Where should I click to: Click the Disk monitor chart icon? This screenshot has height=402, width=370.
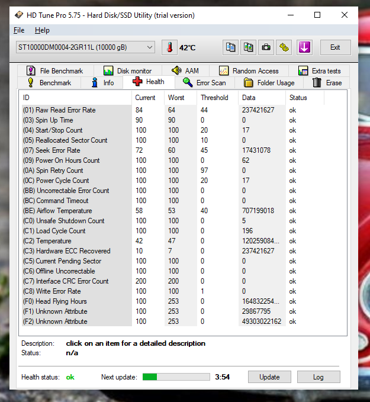pos(108,71)
